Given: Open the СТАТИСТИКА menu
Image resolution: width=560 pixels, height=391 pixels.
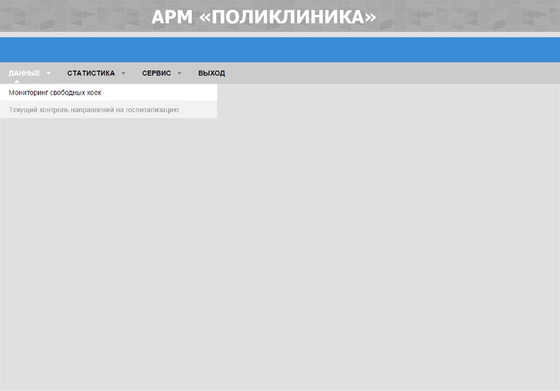Looking at the screenshot, I should [x=91, y=73].
